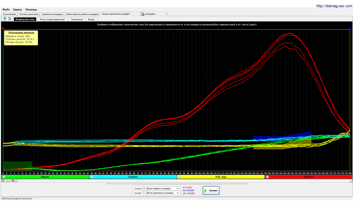The height and width of the screenshot is (201, 355).
Task: Click the USB Осциллограф не подключен status
Action: coord(17,199)
